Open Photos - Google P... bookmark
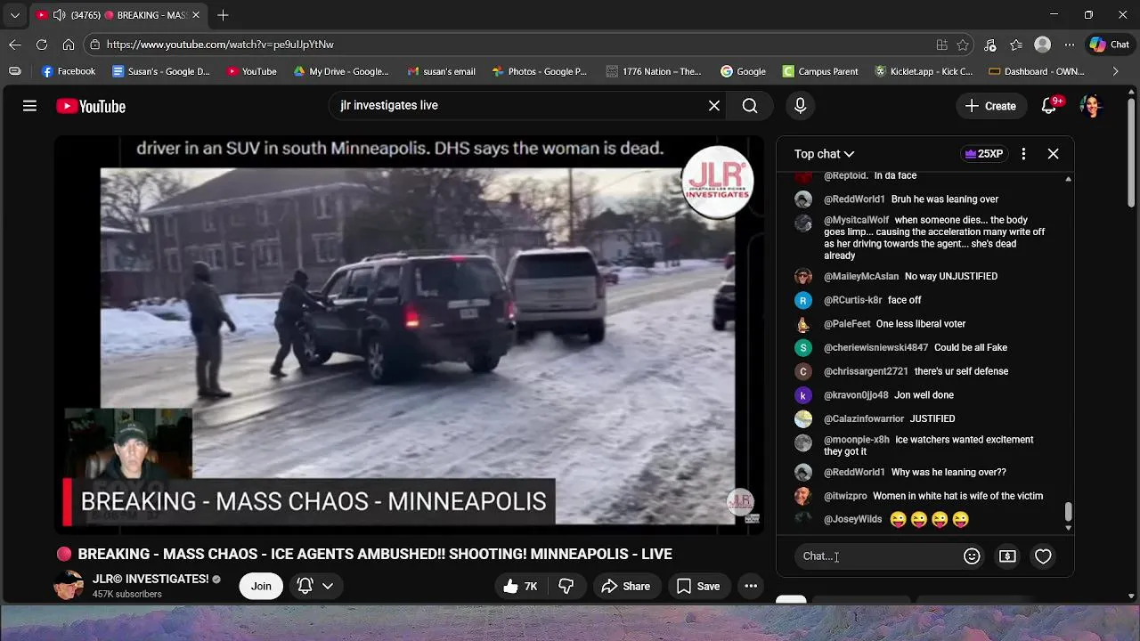Viewport: 1140px width, 641px height. (539, 71)
